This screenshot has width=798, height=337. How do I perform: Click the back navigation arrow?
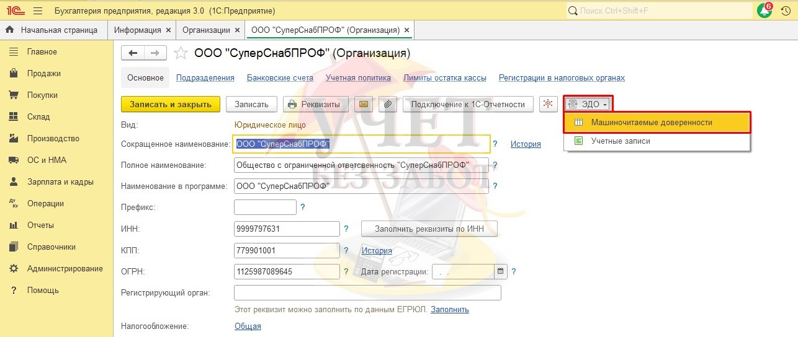(x=133, y=53)
